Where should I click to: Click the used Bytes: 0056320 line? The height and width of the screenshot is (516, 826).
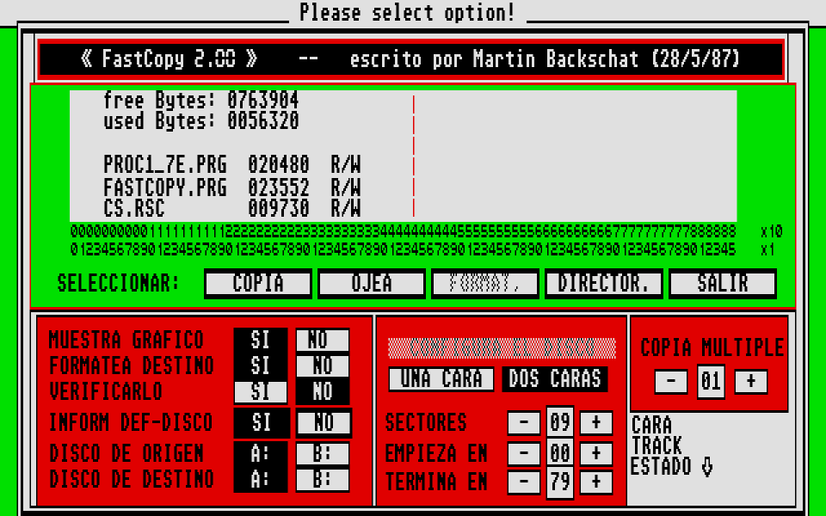click(201, 121)
